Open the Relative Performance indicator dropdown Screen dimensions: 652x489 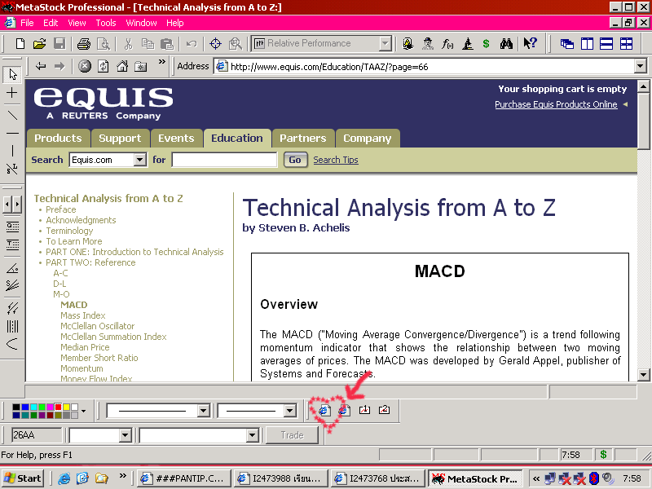pyautogui.click(x=385, y=43)
